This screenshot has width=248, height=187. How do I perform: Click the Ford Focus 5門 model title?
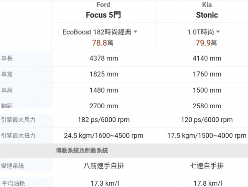103,15
